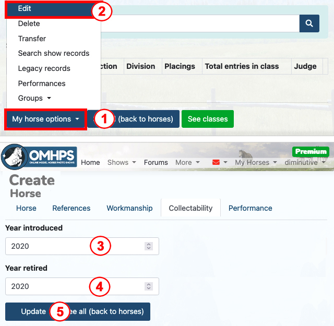The image size is (334, 326).
Task: Open the More navigation dropdown
Action: pos(187,162)
